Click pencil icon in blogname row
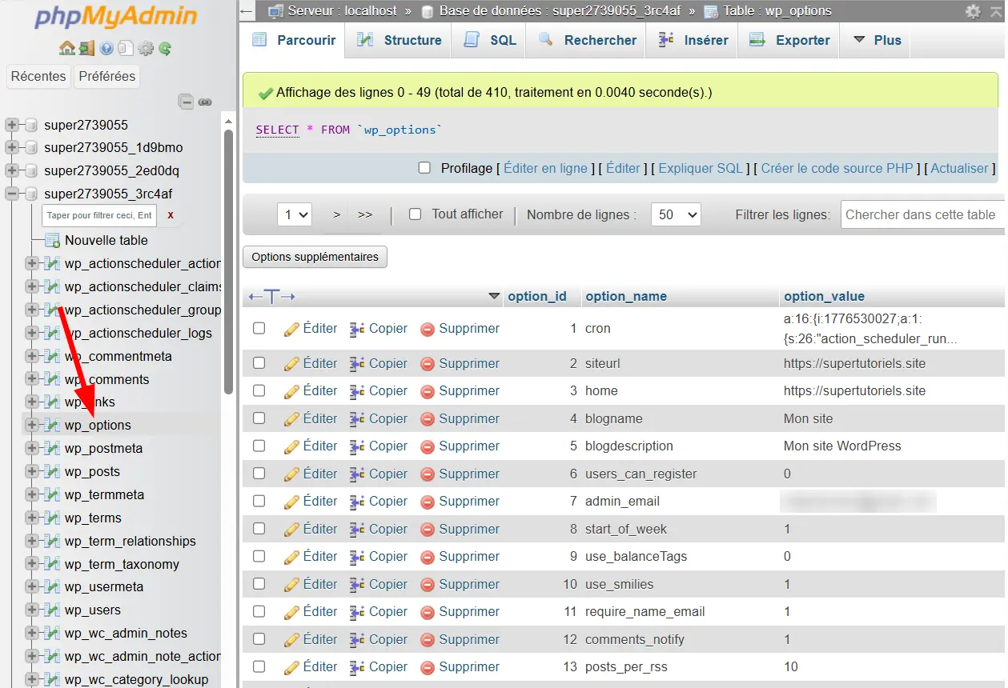This screenshot has width=1008, height=688. click(x=291, y=418)
